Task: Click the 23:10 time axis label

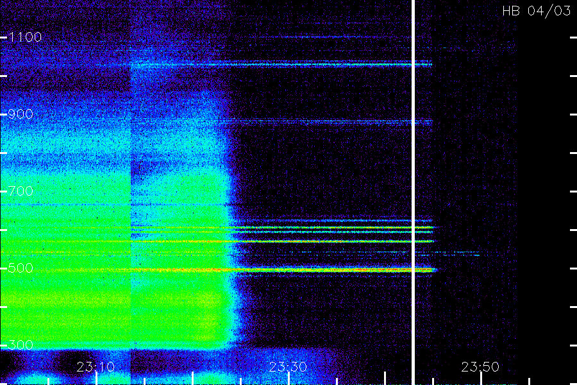Action: click(96, 367)
